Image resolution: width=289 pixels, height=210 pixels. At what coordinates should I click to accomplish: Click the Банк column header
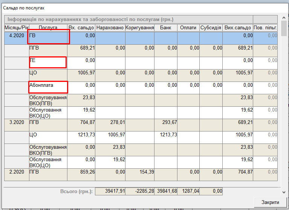point(166,28)
